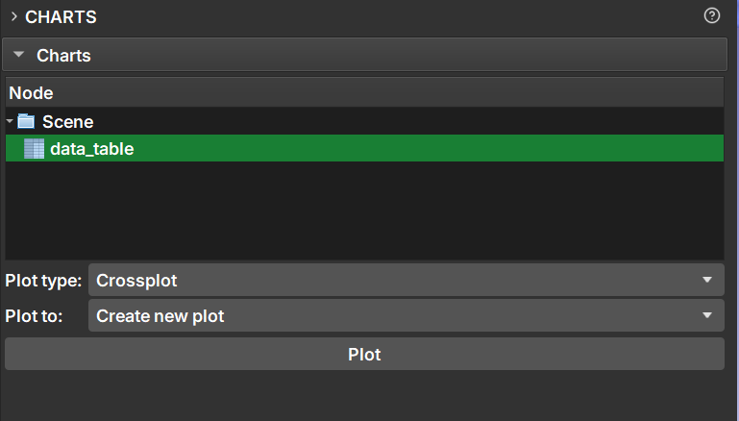Click the Plot type label
The image size is (739, 421).
coord(43,281)
